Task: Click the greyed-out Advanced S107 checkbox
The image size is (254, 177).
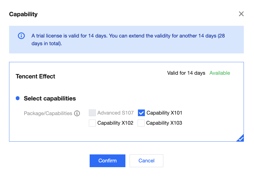Action: pos(92,113)
